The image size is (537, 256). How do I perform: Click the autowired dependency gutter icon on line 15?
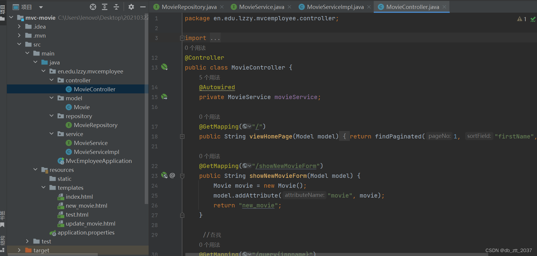pos(164,97)
